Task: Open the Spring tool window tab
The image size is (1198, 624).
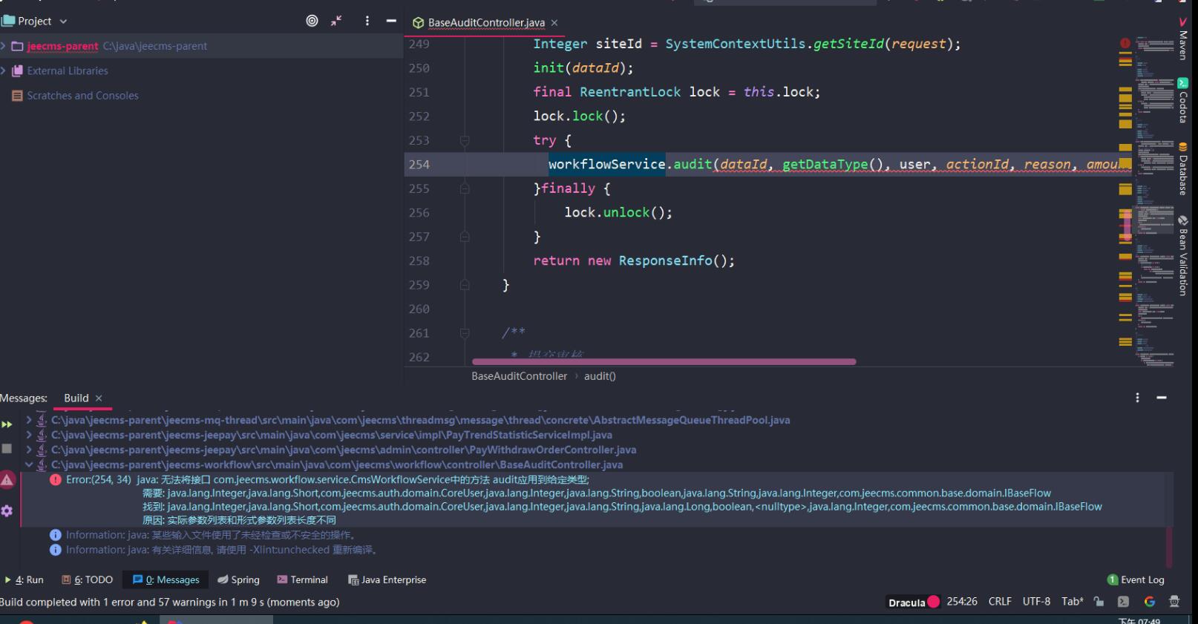Action: coord(238,579)
